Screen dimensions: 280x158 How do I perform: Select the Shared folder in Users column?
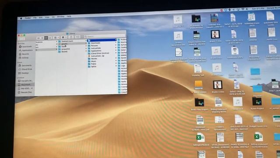click(x=63, y=52)
